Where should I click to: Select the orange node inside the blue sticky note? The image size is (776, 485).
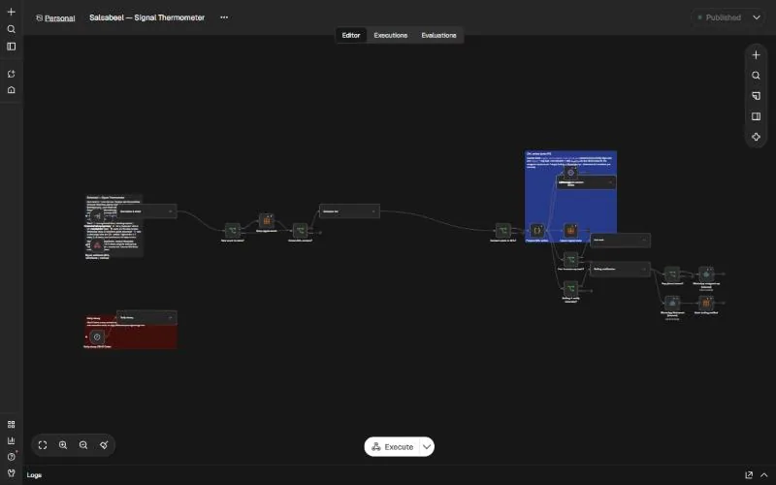pos(570,231)
